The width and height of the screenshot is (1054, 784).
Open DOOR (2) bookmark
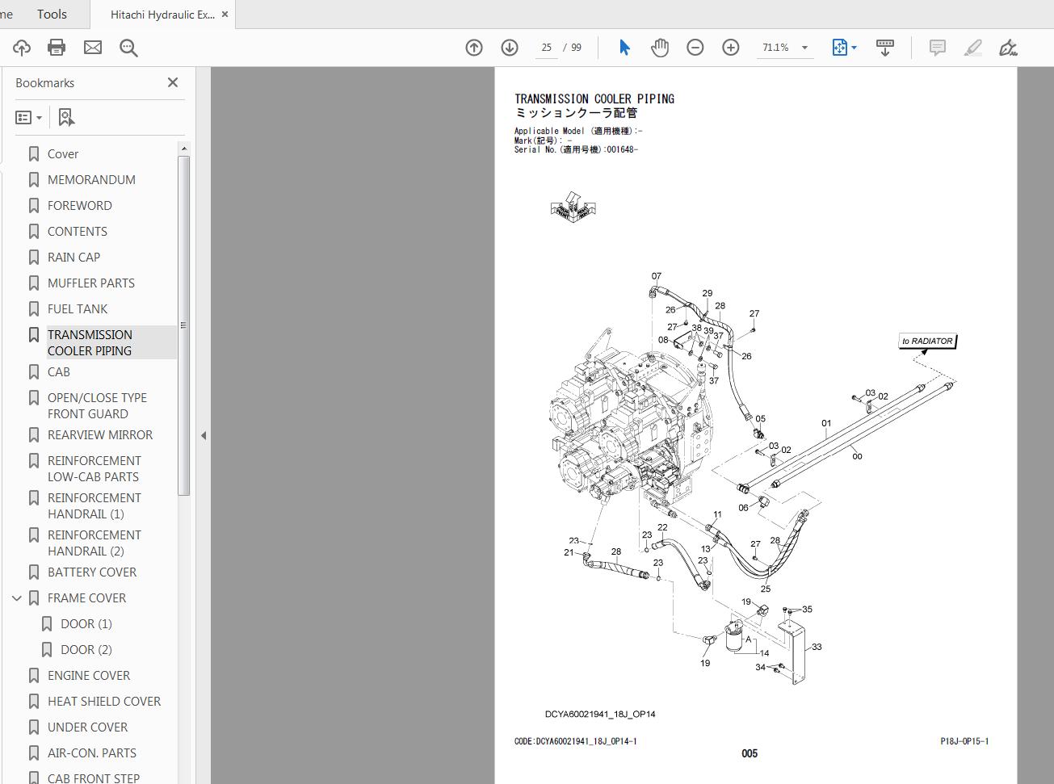coord(86,650)
